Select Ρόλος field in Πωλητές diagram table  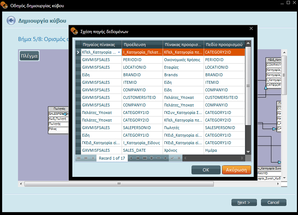tap(58, 129)
